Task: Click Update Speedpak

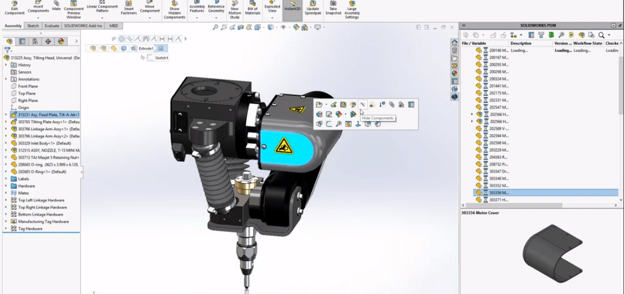Action: point(313,8)
